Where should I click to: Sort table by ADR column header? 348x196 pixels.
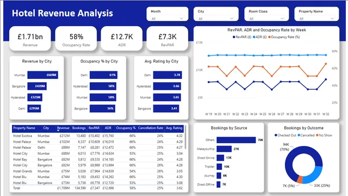click(108, 128)
